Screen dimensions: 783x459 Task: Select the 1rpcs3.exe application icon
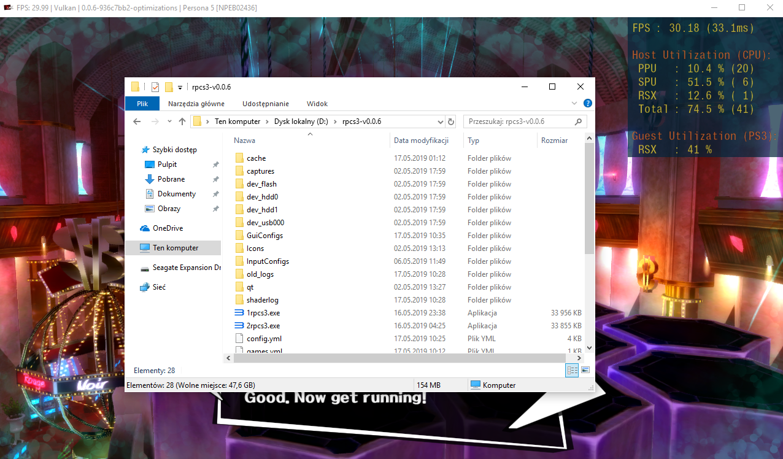[x=239, y=313]
